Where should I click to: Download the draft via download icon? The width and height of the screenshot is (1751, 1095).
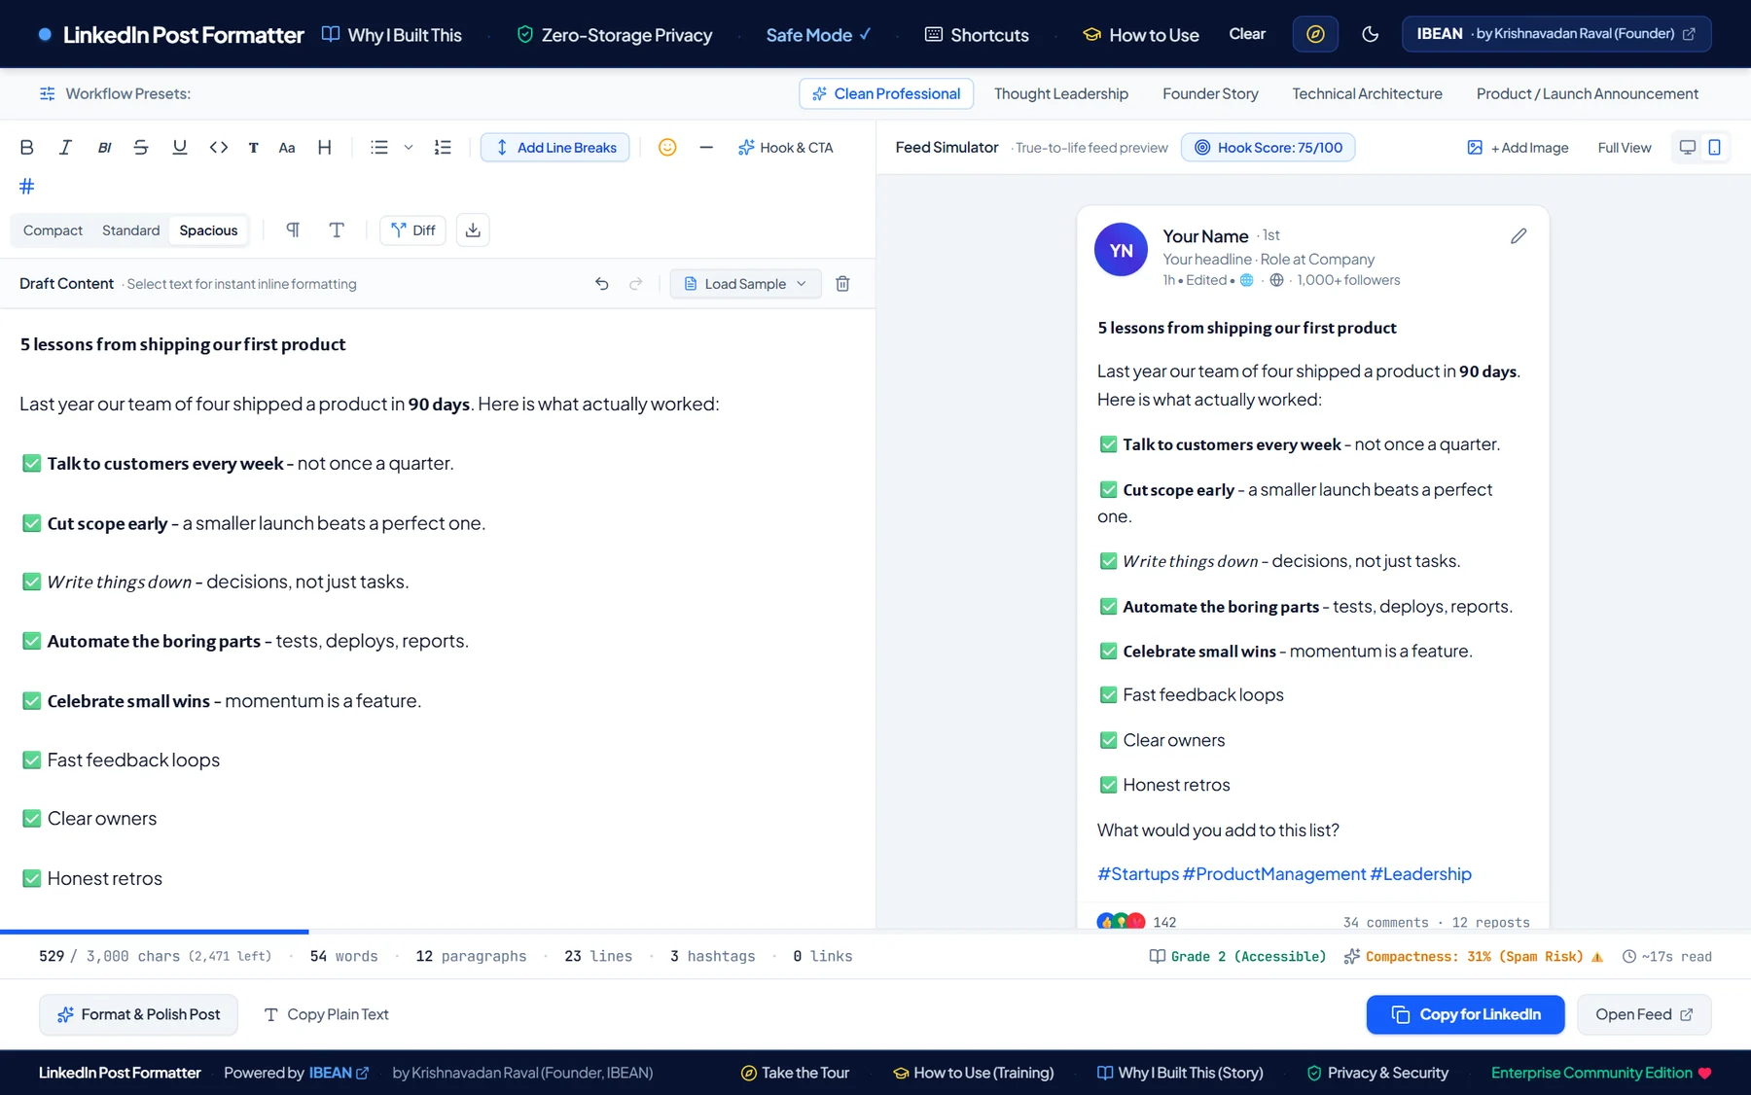tap(473, 230)
